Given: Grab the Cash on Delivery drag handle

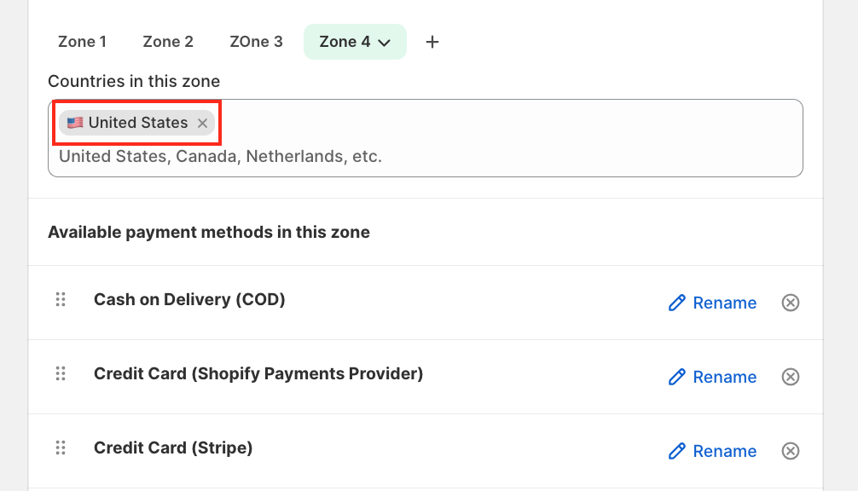Looking at the screenshot, I should [x=61, y=299].
